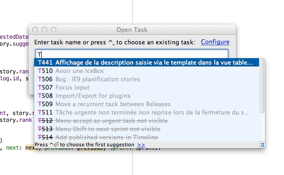Click the T icon beside task 510

[40, 71]
